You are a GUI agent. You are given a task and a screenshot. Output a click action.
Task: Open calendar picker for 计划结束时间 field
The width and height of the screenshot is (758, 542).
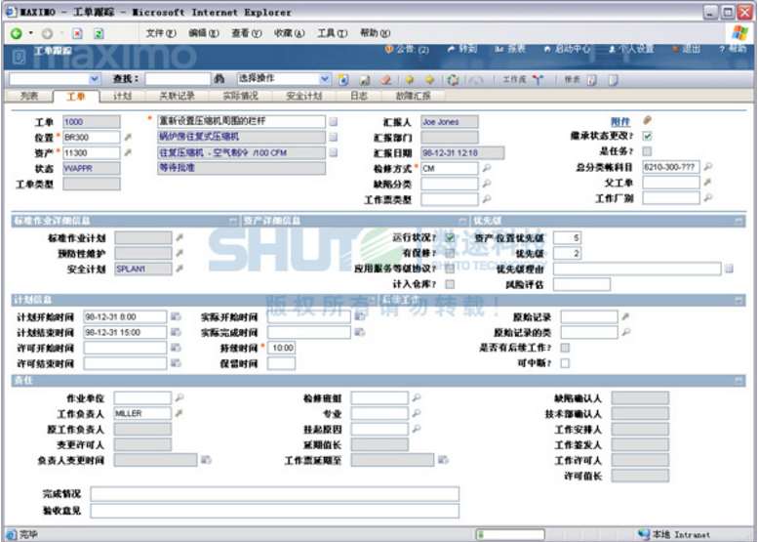(x=176, y=332)
